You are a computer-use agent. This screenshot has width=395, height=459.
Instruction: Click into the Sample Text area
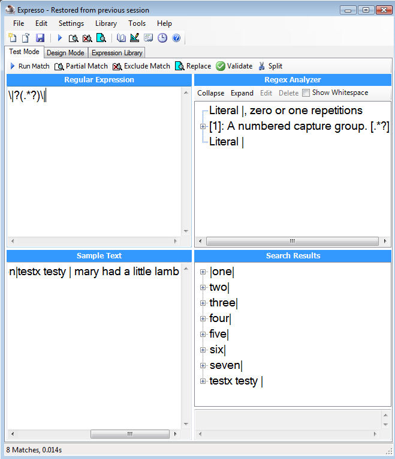coord(94,345)
